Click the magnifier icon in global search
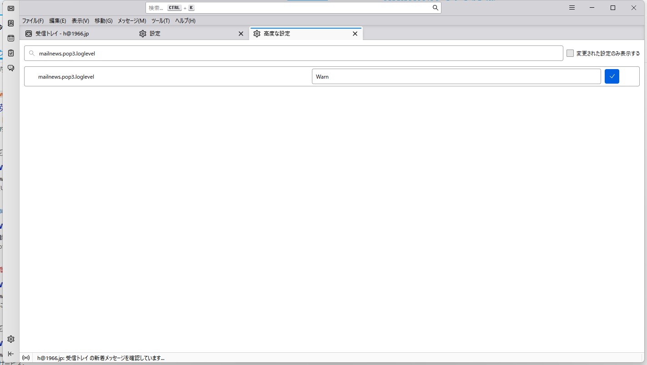Image resolution: width=647 pixels, height=365 pixels. [x=435, y=8]
